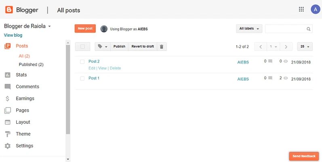The height and width of the screenshot is (162, 322).
Task: Click author AIEBS on Post 2 row
Action: point(243,62)
